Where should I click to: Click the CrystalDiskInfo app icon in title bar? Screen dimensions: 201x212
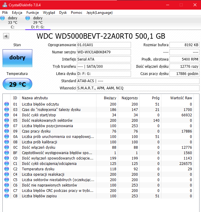click(5, 5)
